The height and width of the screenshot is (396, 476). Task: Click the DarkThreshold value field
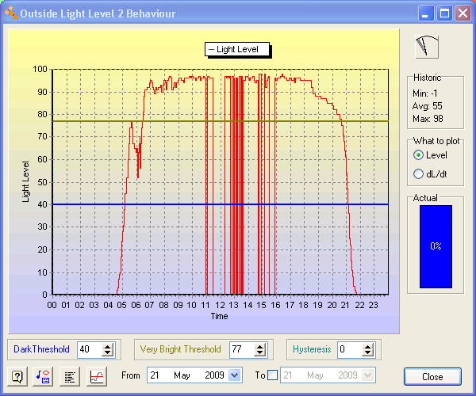pos(87,349)
